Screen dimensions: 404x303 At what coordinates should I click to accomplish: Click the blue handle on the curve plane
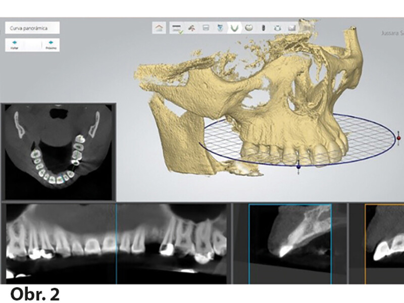coord(298,166)
